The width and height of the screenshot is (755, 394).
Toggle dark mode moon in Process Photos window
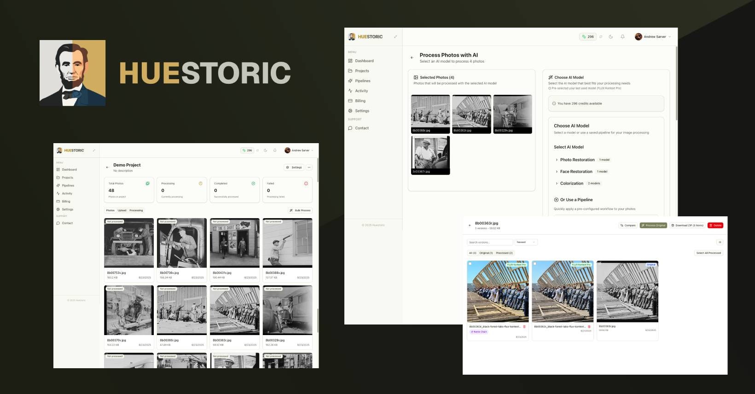point(611,37)
